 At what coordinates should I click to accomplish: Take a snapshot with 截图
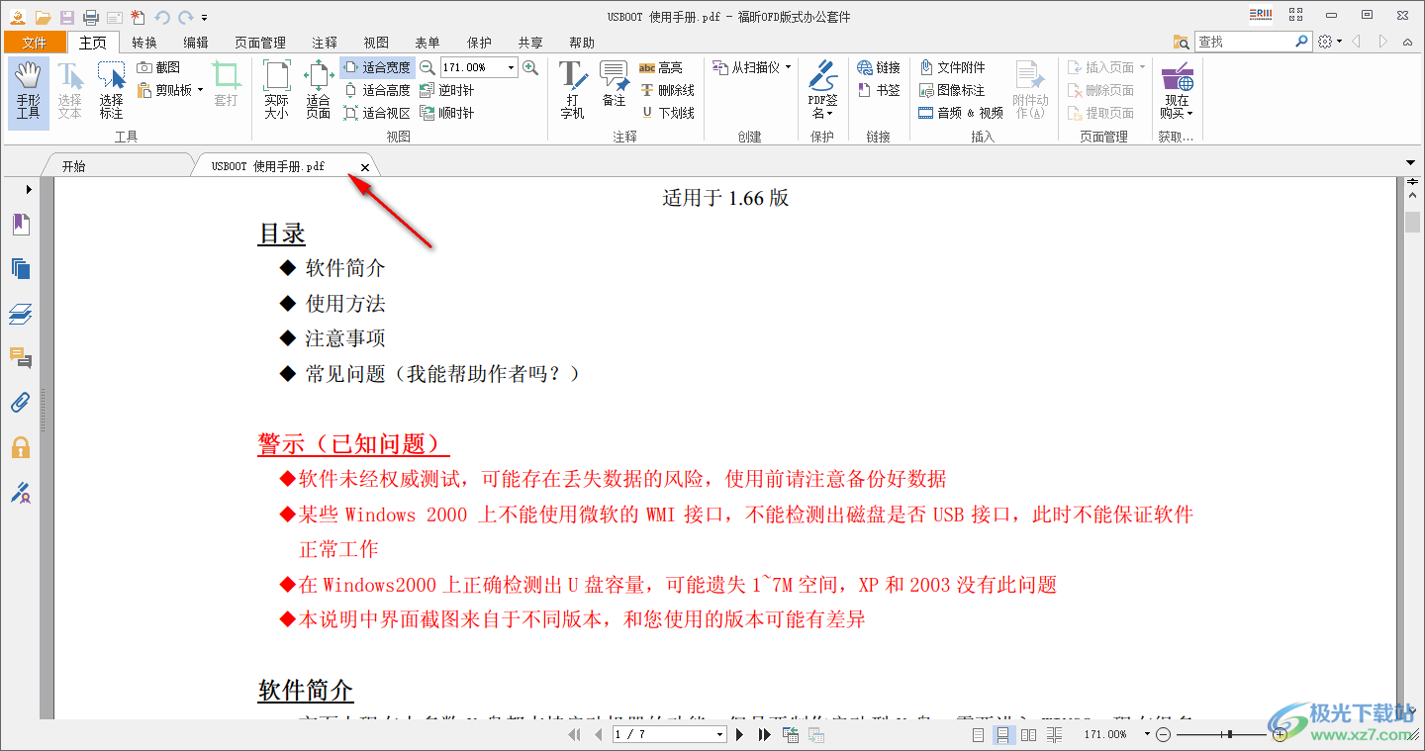[x=159, y=67]
